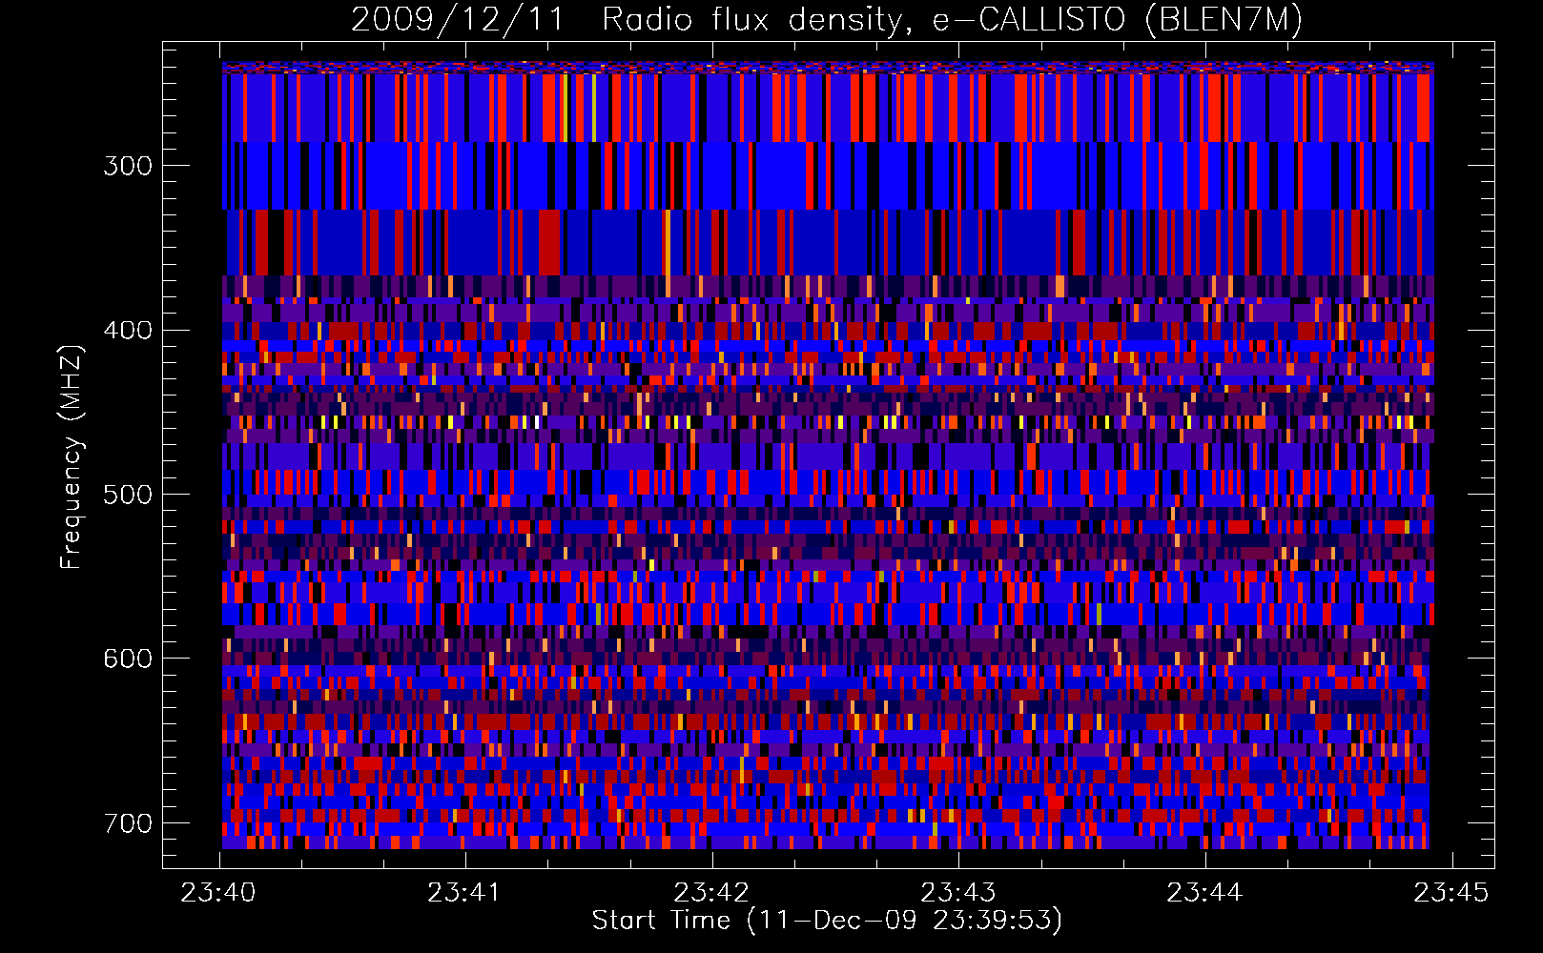Click the 300 frequency tick label
Screen dimensions: 1543x953
click(128, 166)
